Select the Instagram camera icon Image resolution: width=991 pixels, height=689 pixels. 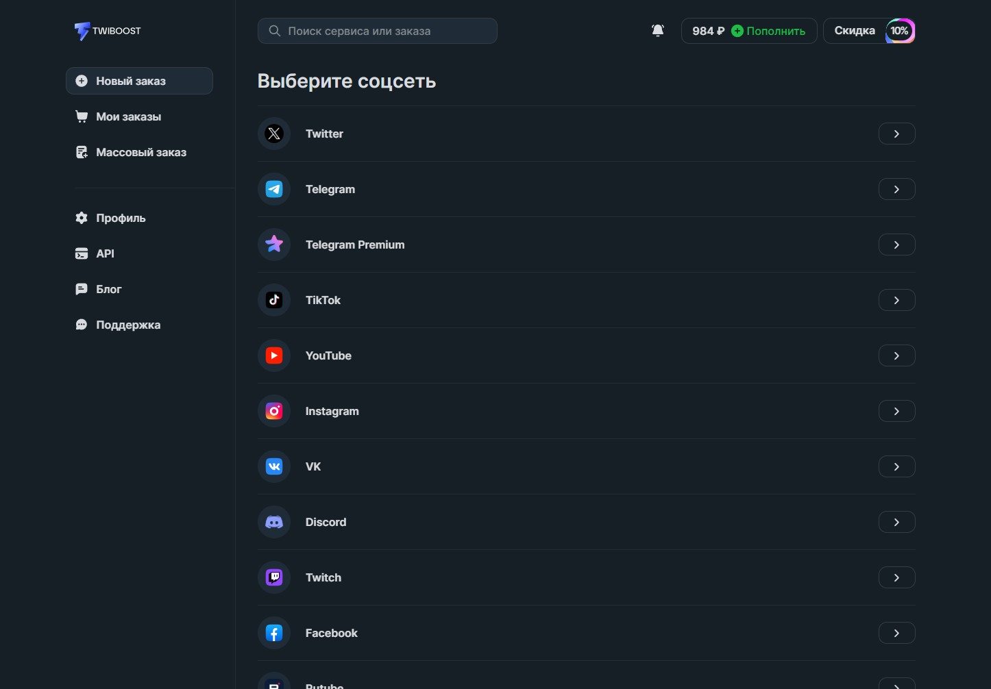pos(274,411)
